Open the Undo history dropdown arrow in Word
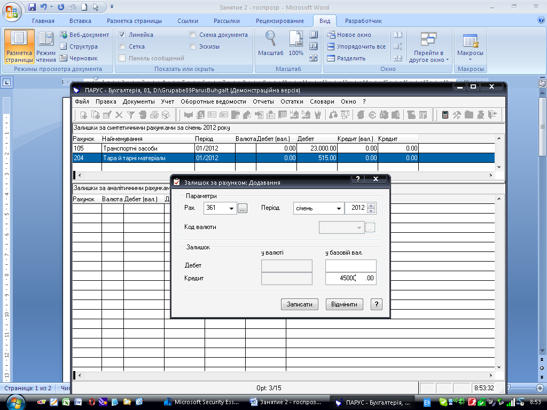This screenshot has width=547, height=410. tap(52, 6)
